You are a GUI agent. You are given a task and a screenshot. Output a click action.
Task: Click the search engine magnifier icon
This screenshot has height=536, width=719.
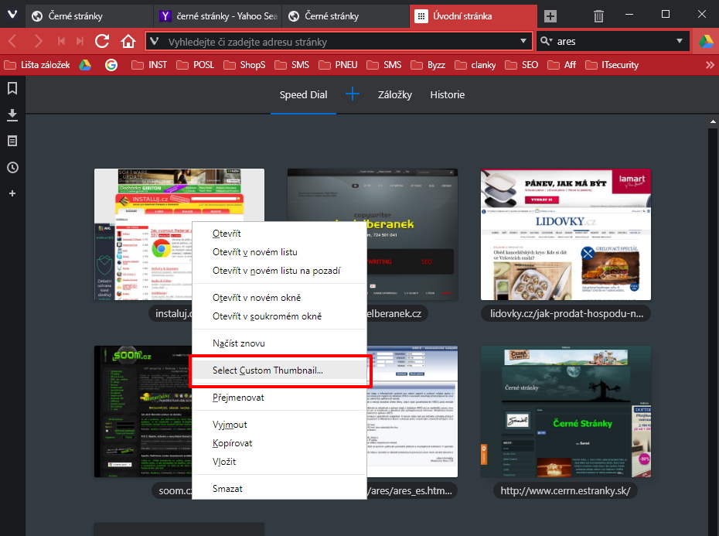pos(546,41)
